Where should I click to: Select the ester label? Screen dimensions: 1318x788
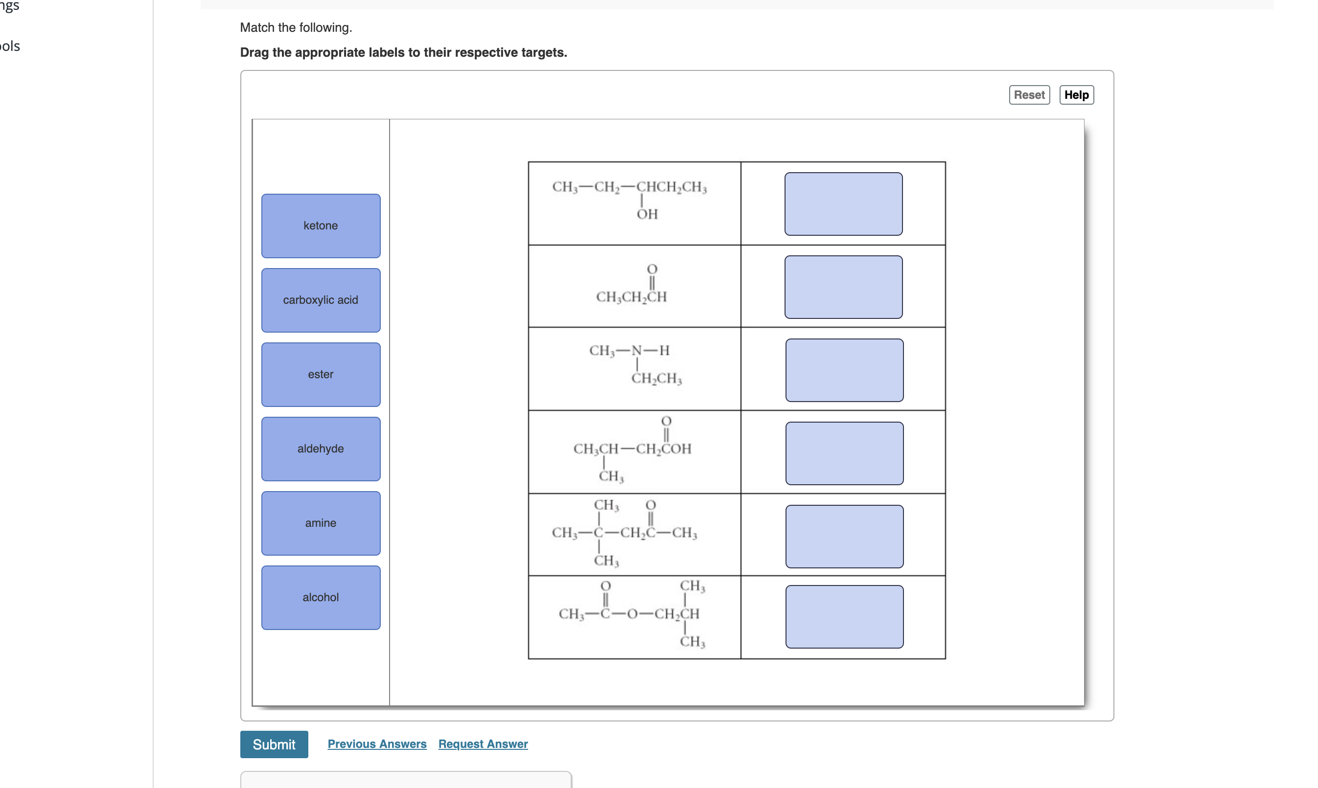click(321, 374)
